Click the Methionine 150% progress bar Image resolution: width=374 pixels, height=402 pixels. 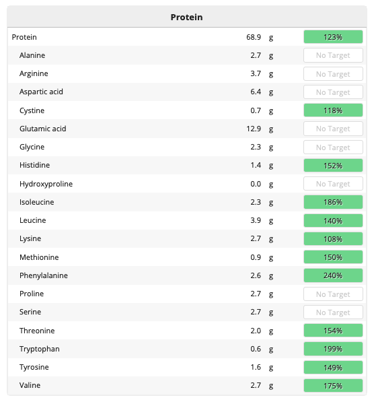coord(333,257)
